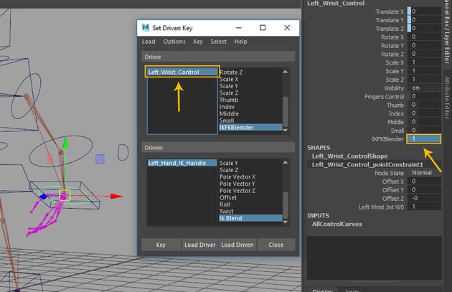452x292 pixels.
Task: Click the red X-axis move arrow
Action: pyautogui.click(x=117, y=195)
